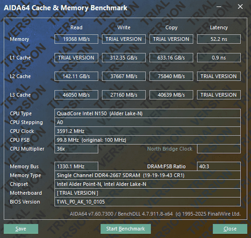The height and width of the screenshot is (238, 251).
Task: Click the CPU Clock label
Action: click(x=22, y=131)
